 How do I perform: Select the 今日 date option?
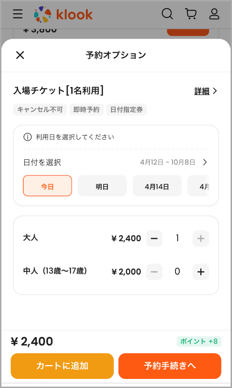click(x=47, y=186)
